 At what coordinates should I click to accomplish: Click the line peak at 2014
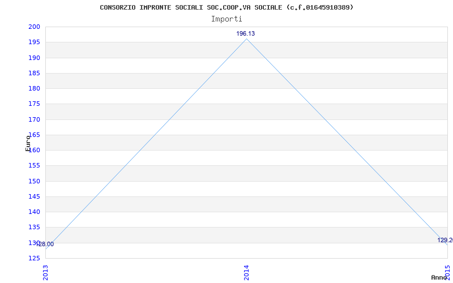tap(246, 39)
